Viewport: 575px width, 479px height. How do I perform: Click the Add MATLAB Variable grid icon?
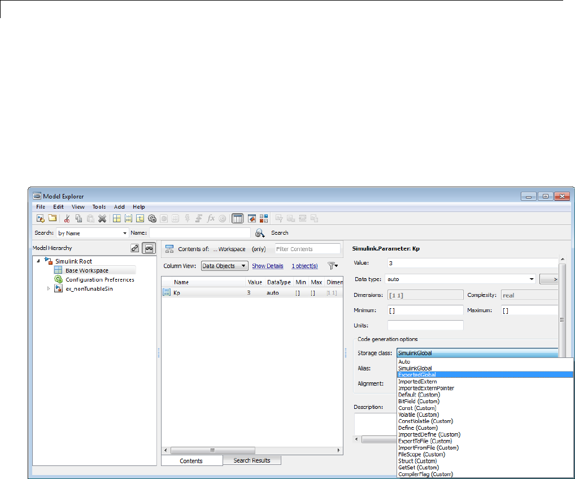[x=116, y=218]
